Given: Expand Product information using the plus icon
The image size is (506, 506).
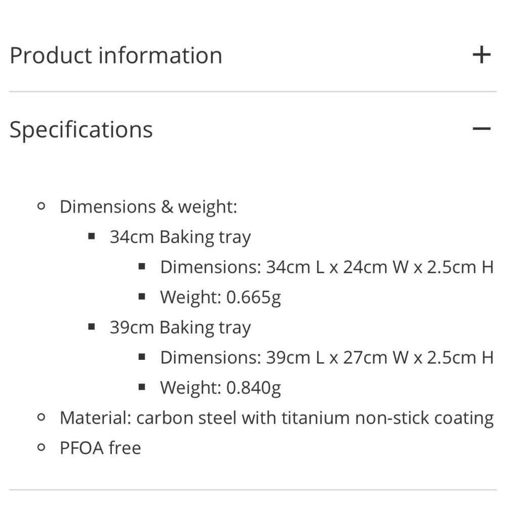Looking at the screenshot, I should pos(481,55).
